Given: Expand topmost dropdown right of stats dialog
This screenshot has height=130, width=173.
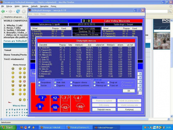Looking at the screenshot, I should tap(140, 74).
